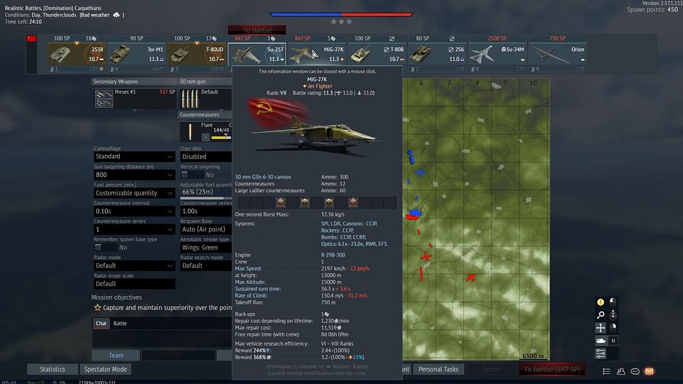Open the Radar scope scale dropdown
683x384 pixels.
[134, 284]
